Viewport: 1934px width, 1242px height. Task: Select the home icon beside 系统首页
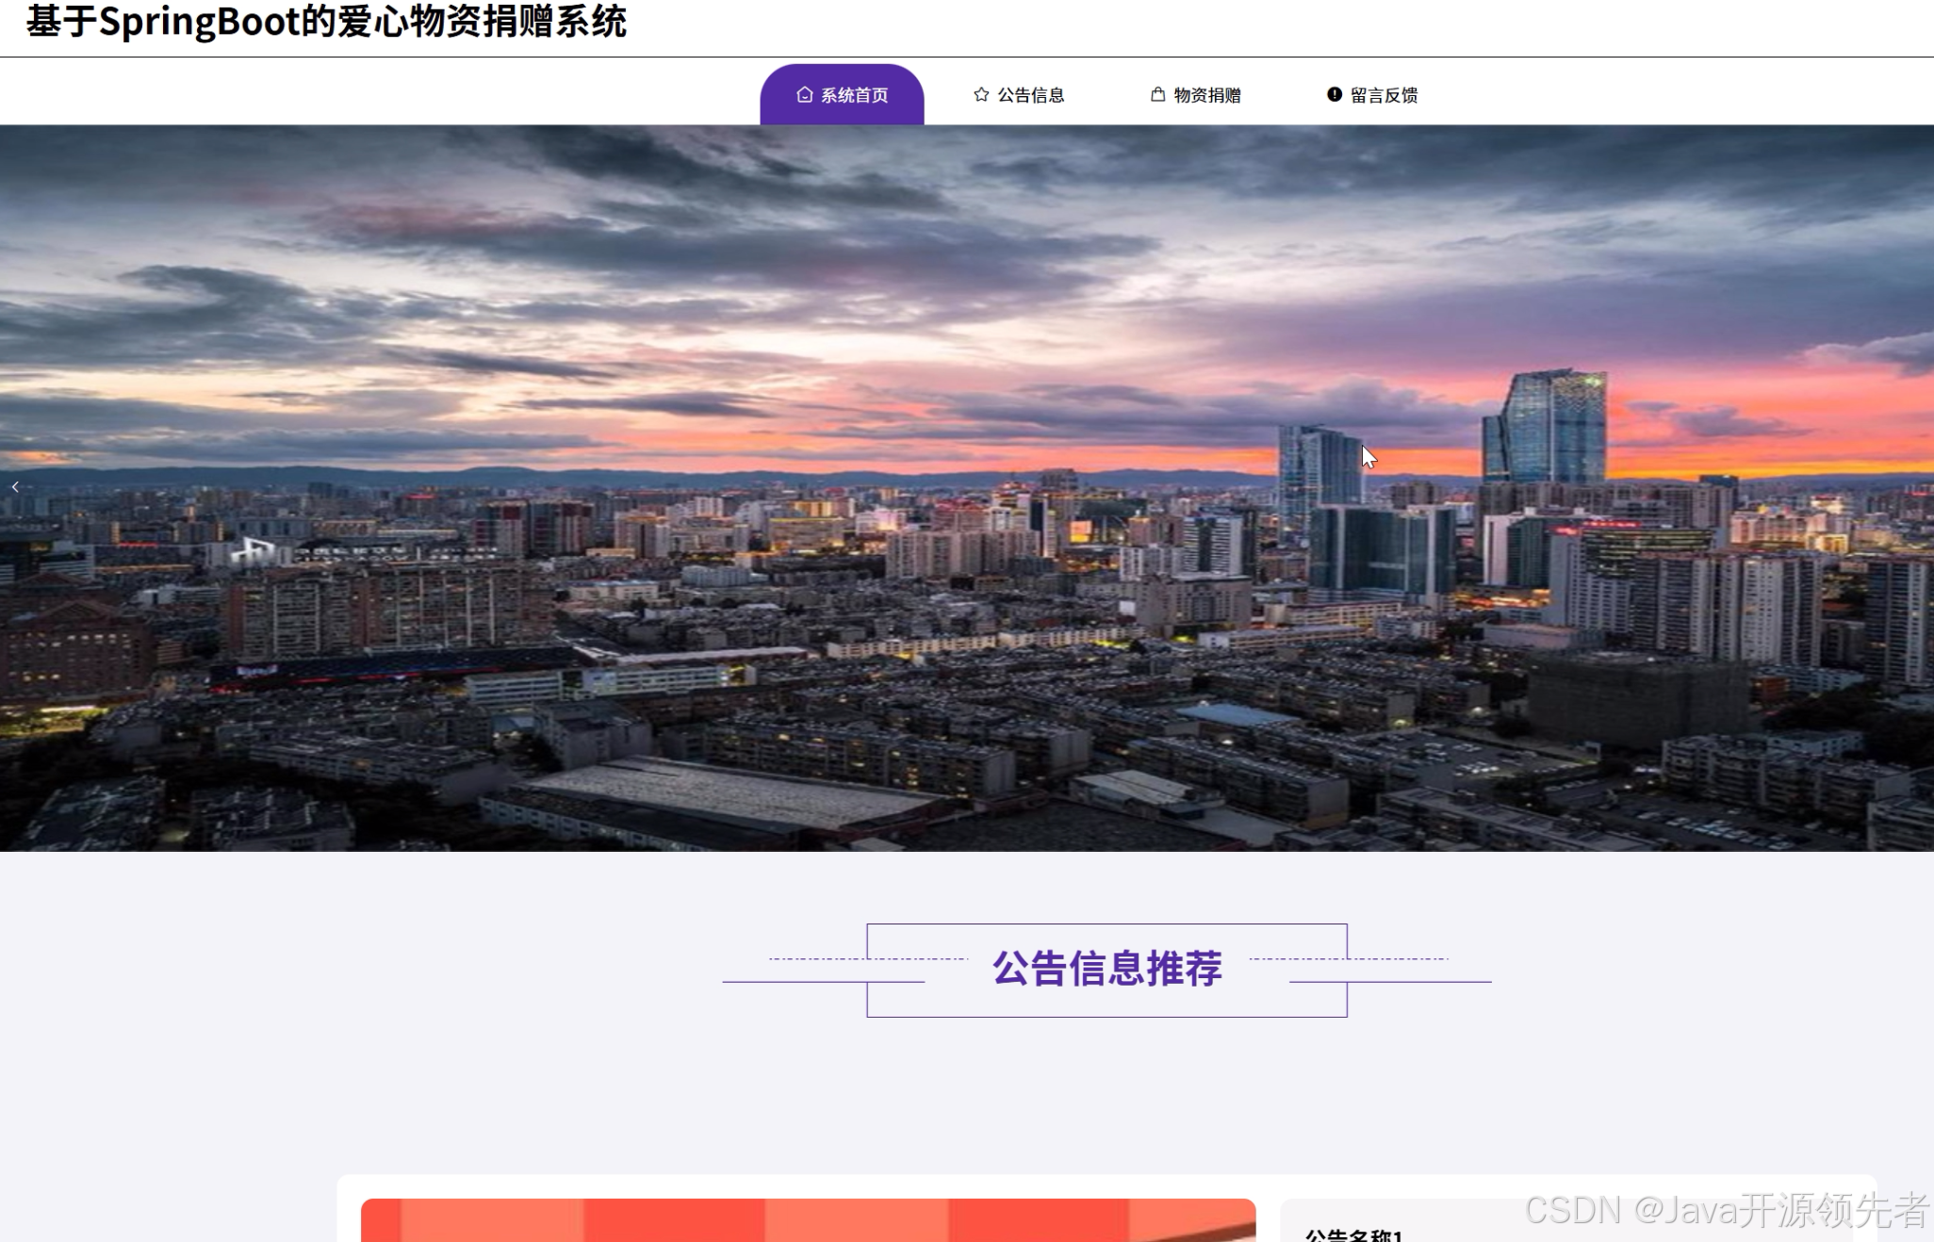[x=804, y=93]
